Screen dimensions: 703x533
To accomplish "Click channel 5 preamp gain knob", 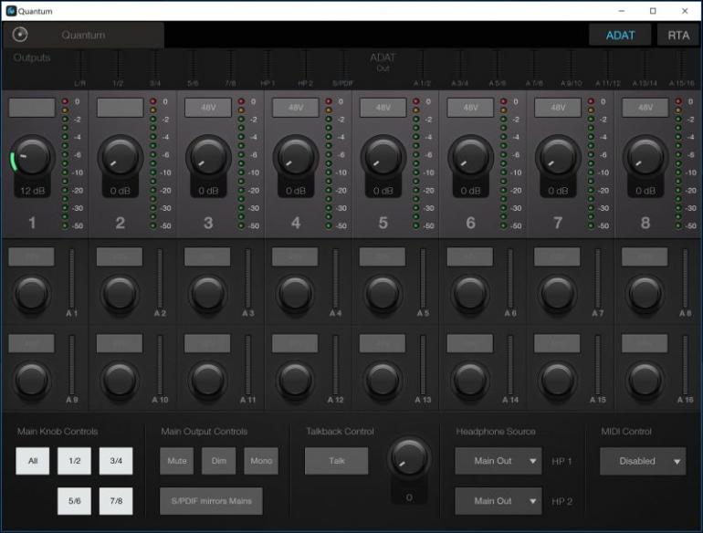I will pyautogui.click(x=383, y=156).
